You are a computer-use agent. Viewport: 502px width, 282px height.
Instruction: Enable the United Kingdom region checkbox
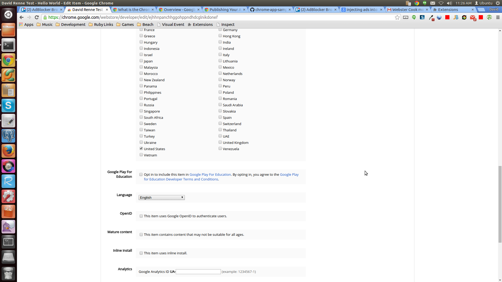(x=220, y=142)
